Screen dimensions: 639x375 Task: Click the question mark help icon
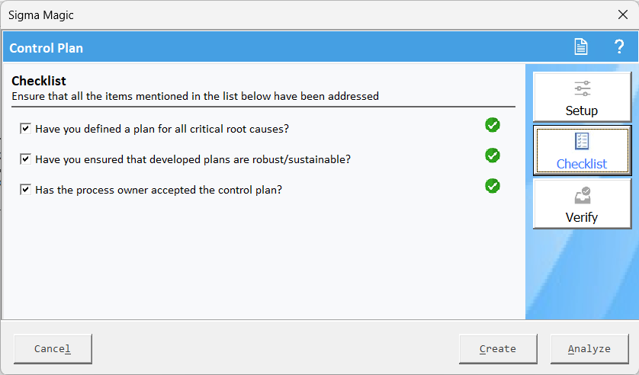(x=619, y=47)
